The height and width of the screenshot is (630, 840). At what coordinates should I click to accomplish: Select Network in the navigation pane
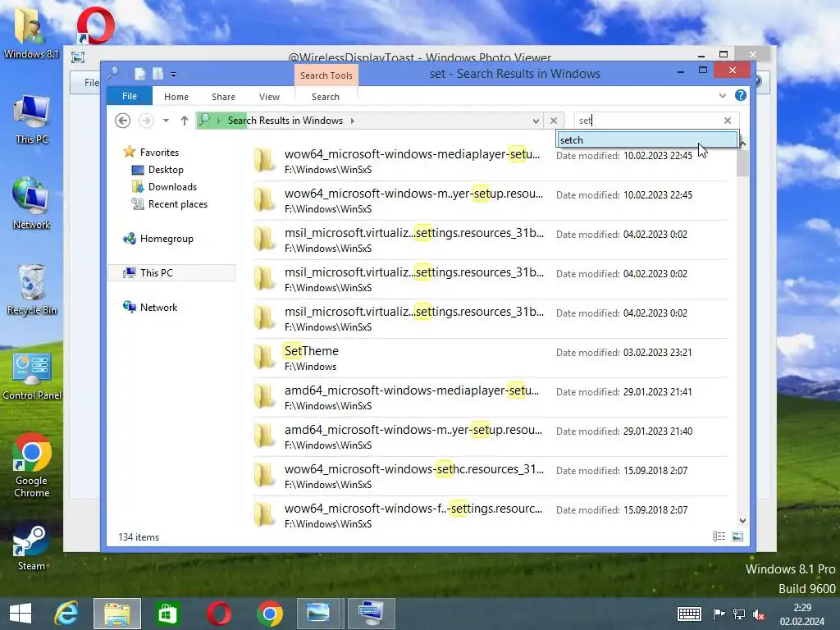(x=158, y=307)
